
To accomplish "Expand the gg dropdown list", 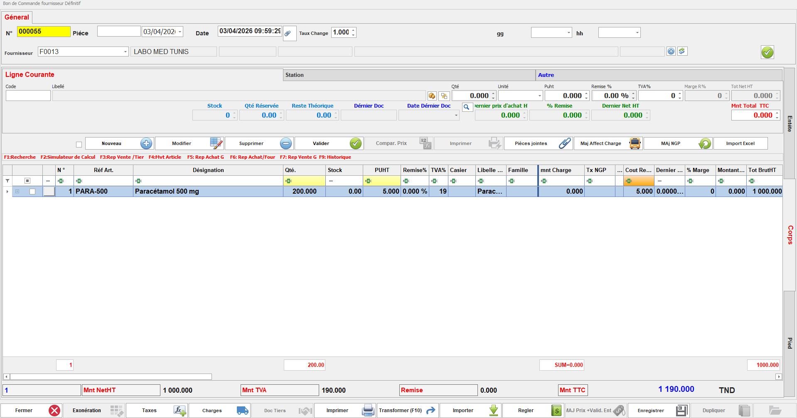I will [568, 33].
